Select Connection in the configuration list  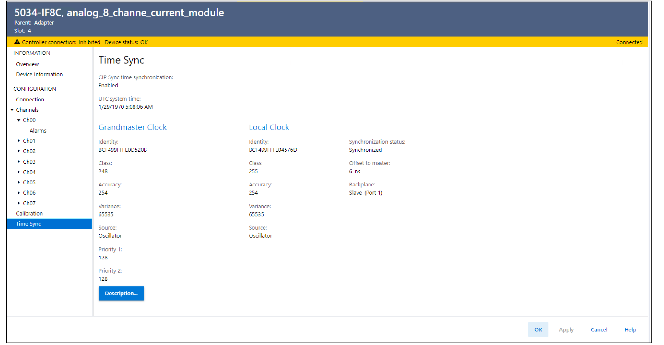coord(30,99)
